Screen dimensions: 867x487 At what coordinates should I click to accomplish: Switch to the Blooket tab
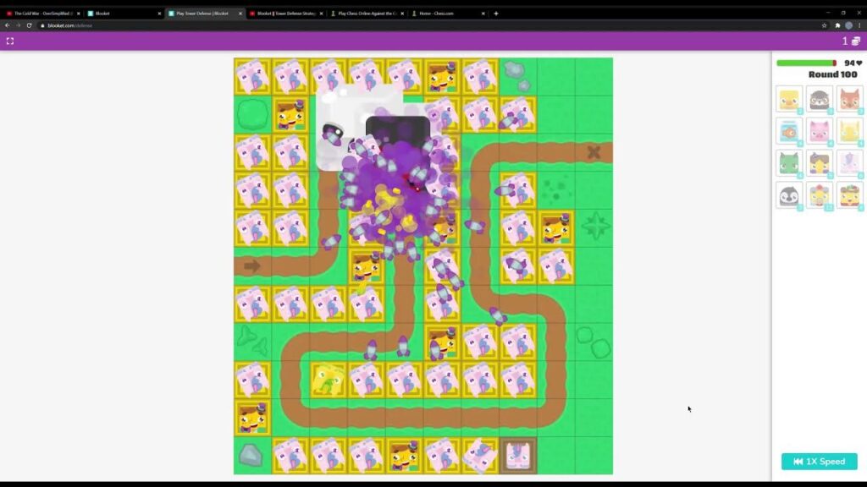click(124, 14)
